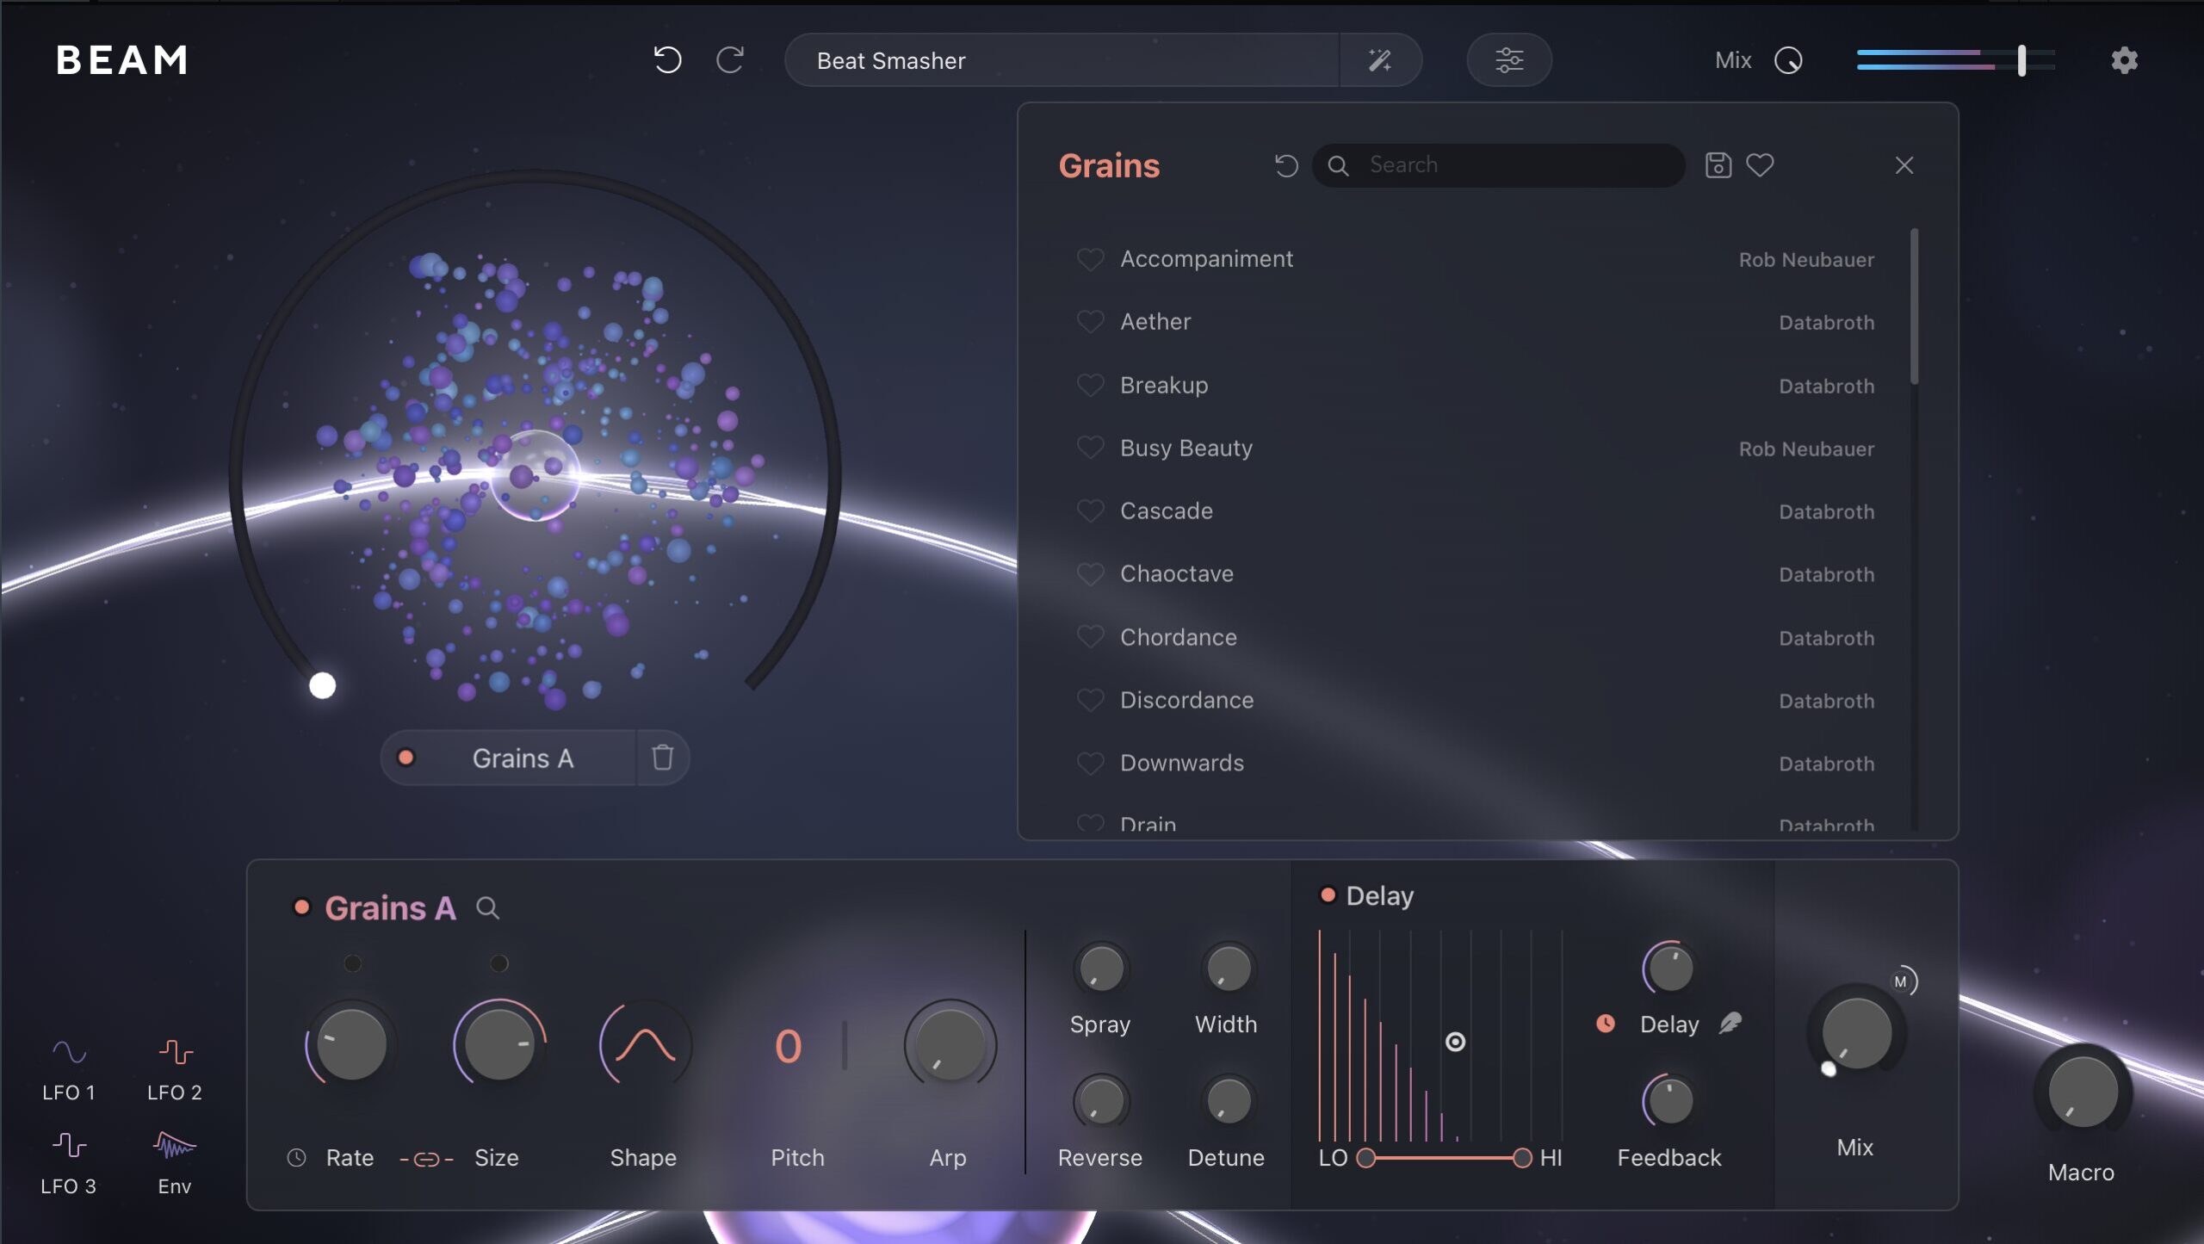Image resolution: width=2204 pixels, height=1244 pixels.
Task: Reset Grains browser with the revert icon
Action: [1286, 164]
